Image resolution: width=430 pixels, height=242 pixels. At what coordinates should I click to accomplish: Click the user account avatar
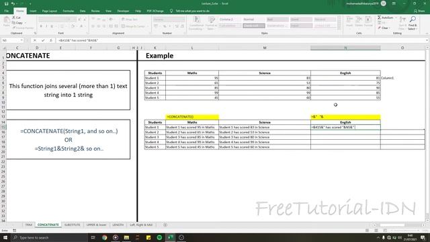[x=384, y=3]
